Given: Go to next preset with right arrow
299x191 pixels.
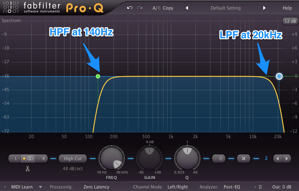Looking at the screenshot, I should (264, 8).
